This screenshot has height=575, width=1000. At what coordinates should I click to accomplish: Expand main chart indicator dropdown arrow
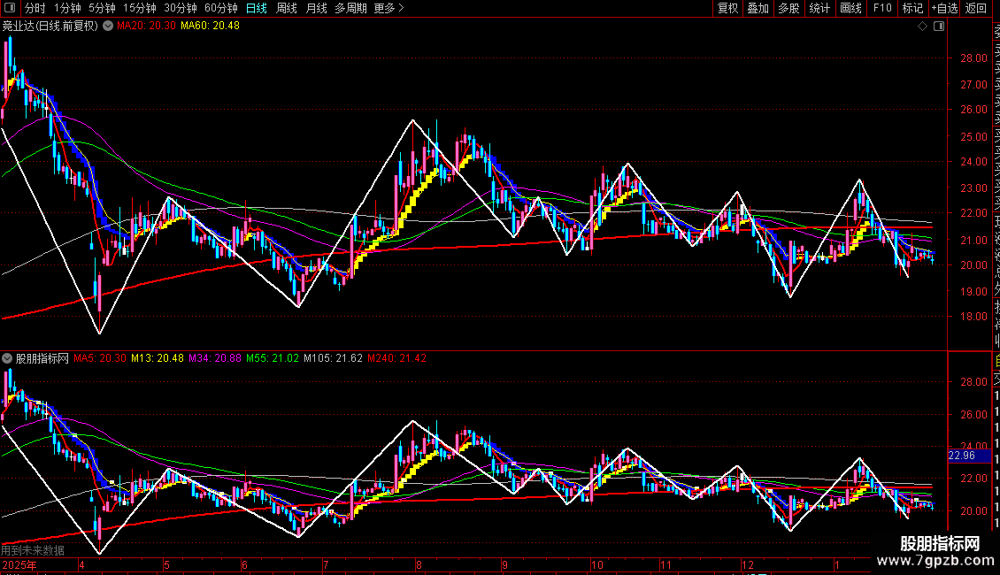pos(109,27)
